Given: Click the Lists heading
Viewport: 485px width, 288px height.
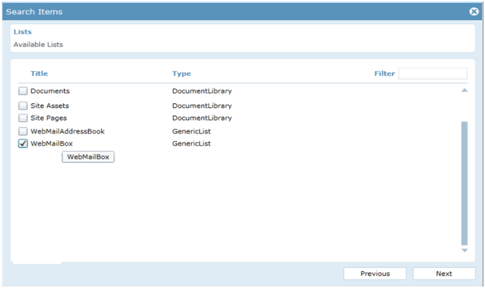Looking at the screenshot, I should pos(22,32).
